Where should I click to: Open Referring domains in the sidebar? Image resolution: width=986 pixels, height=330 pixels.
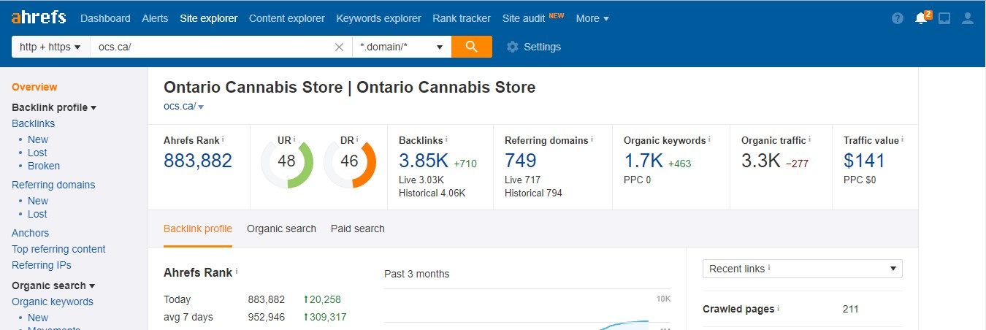pyautogui.click(x=53, y=185)
